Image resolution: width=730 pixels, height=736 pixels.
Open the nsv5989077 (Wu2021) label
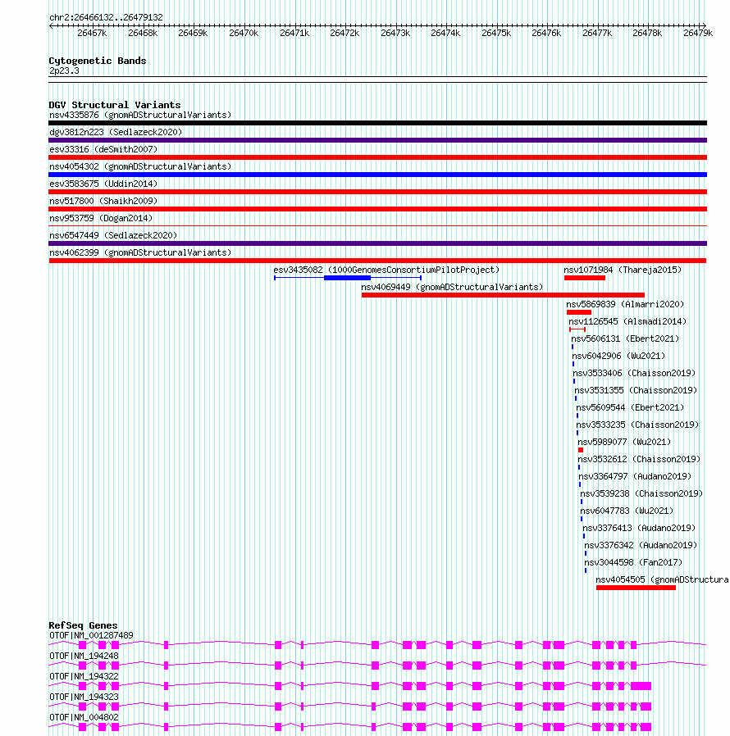coord(624,442)
